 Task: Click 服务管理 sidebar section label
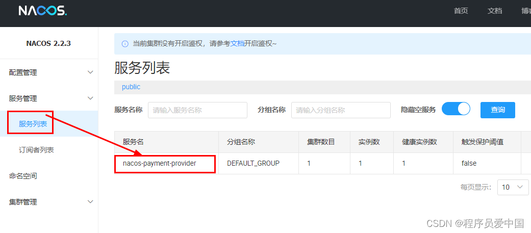click(23, 98)
